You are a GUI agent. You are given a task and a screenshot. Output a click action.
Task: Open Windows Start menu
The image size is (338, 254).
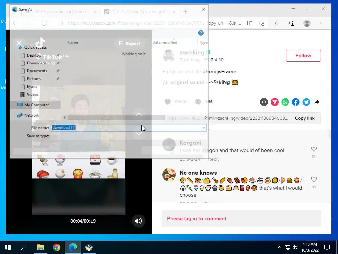point(8,247)
